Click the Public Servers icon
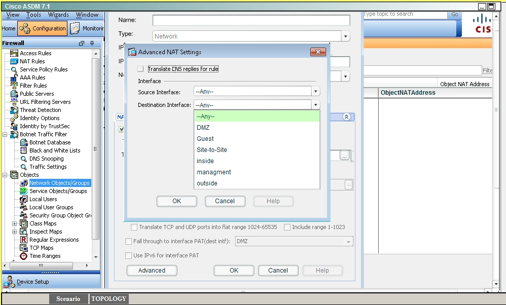506x305 pixels. [14, 94]
